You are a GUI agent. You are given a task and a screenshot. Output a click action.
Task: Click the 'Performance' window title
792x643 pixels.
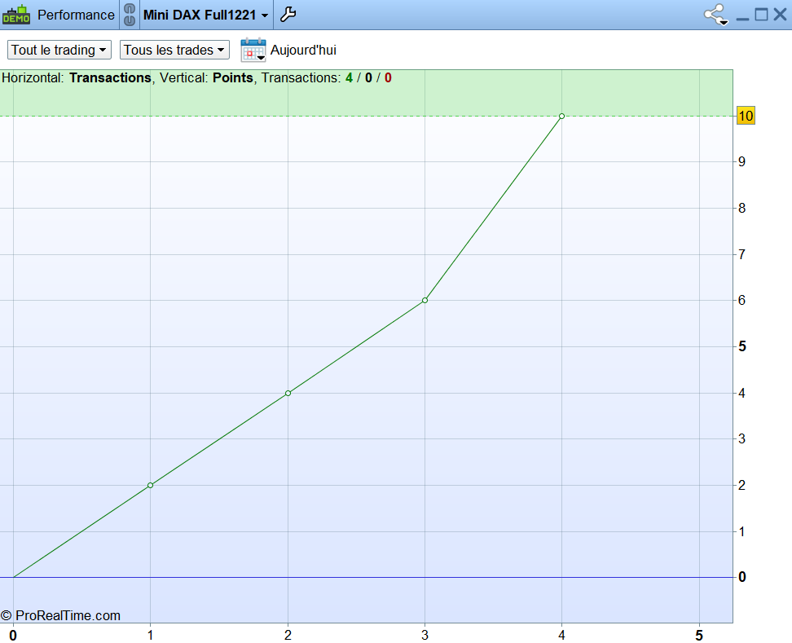tap(76, 15)
